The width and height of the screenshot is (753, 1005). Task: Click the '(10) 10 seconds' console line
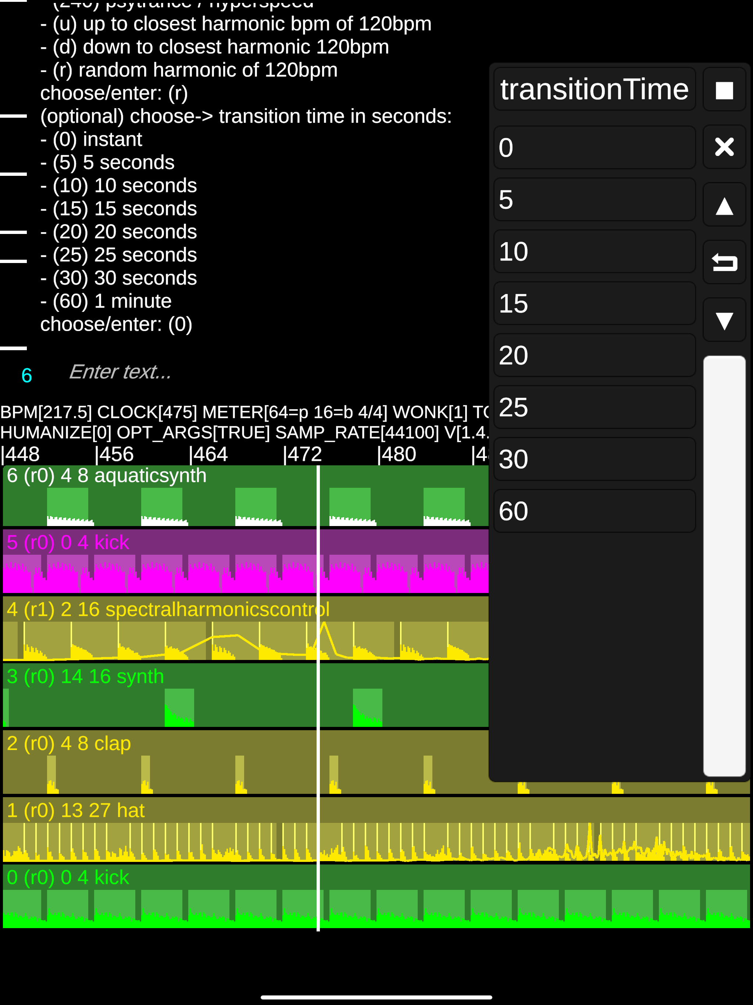tap(118, 185)
